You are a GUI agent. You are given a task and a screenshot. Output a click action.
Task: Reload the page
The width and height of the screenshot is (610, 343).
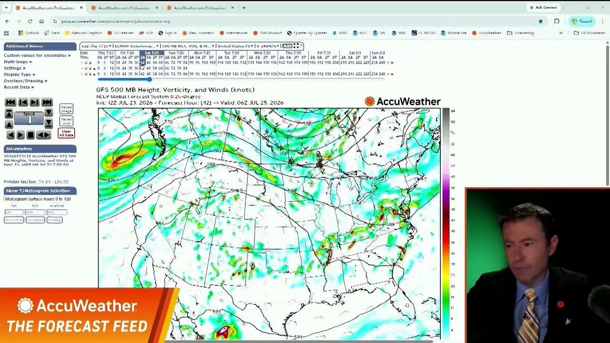[x=30, y=21]
